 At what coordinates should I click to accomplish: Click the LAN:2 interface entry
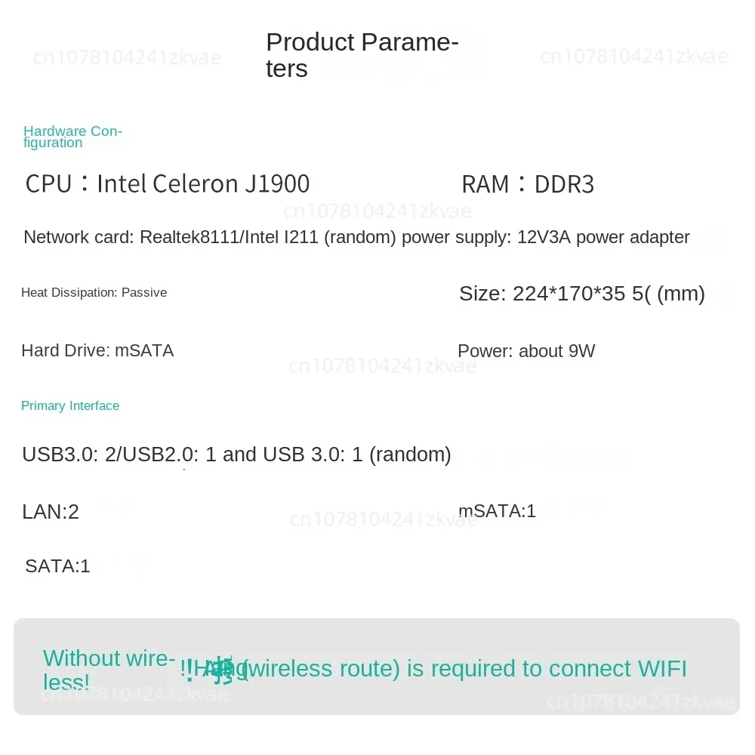(x=51, y=512)
